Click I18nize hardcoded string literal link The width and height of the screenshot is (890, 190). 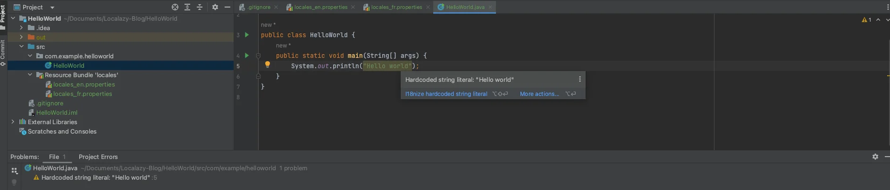pyautogui.click(x=446, y=94)
